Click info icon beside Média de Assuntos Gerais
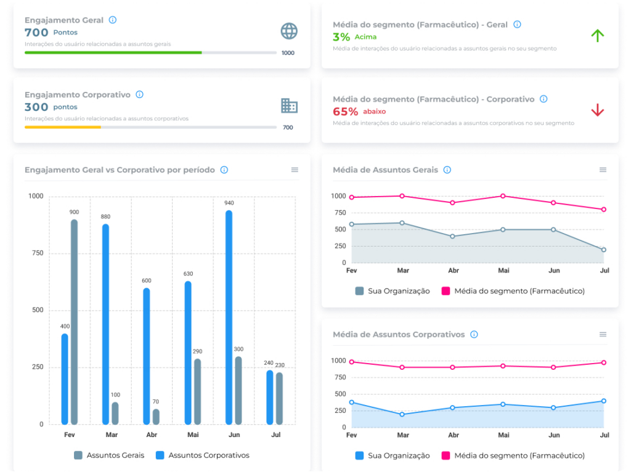This screenshot has height=474, width=631. (447, 170)
